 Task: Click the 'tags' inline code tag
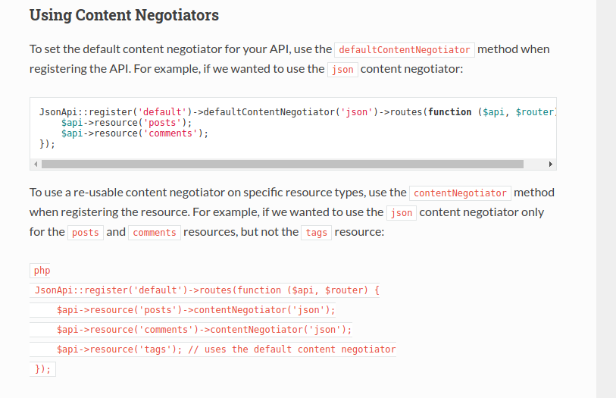pos(316,233)
